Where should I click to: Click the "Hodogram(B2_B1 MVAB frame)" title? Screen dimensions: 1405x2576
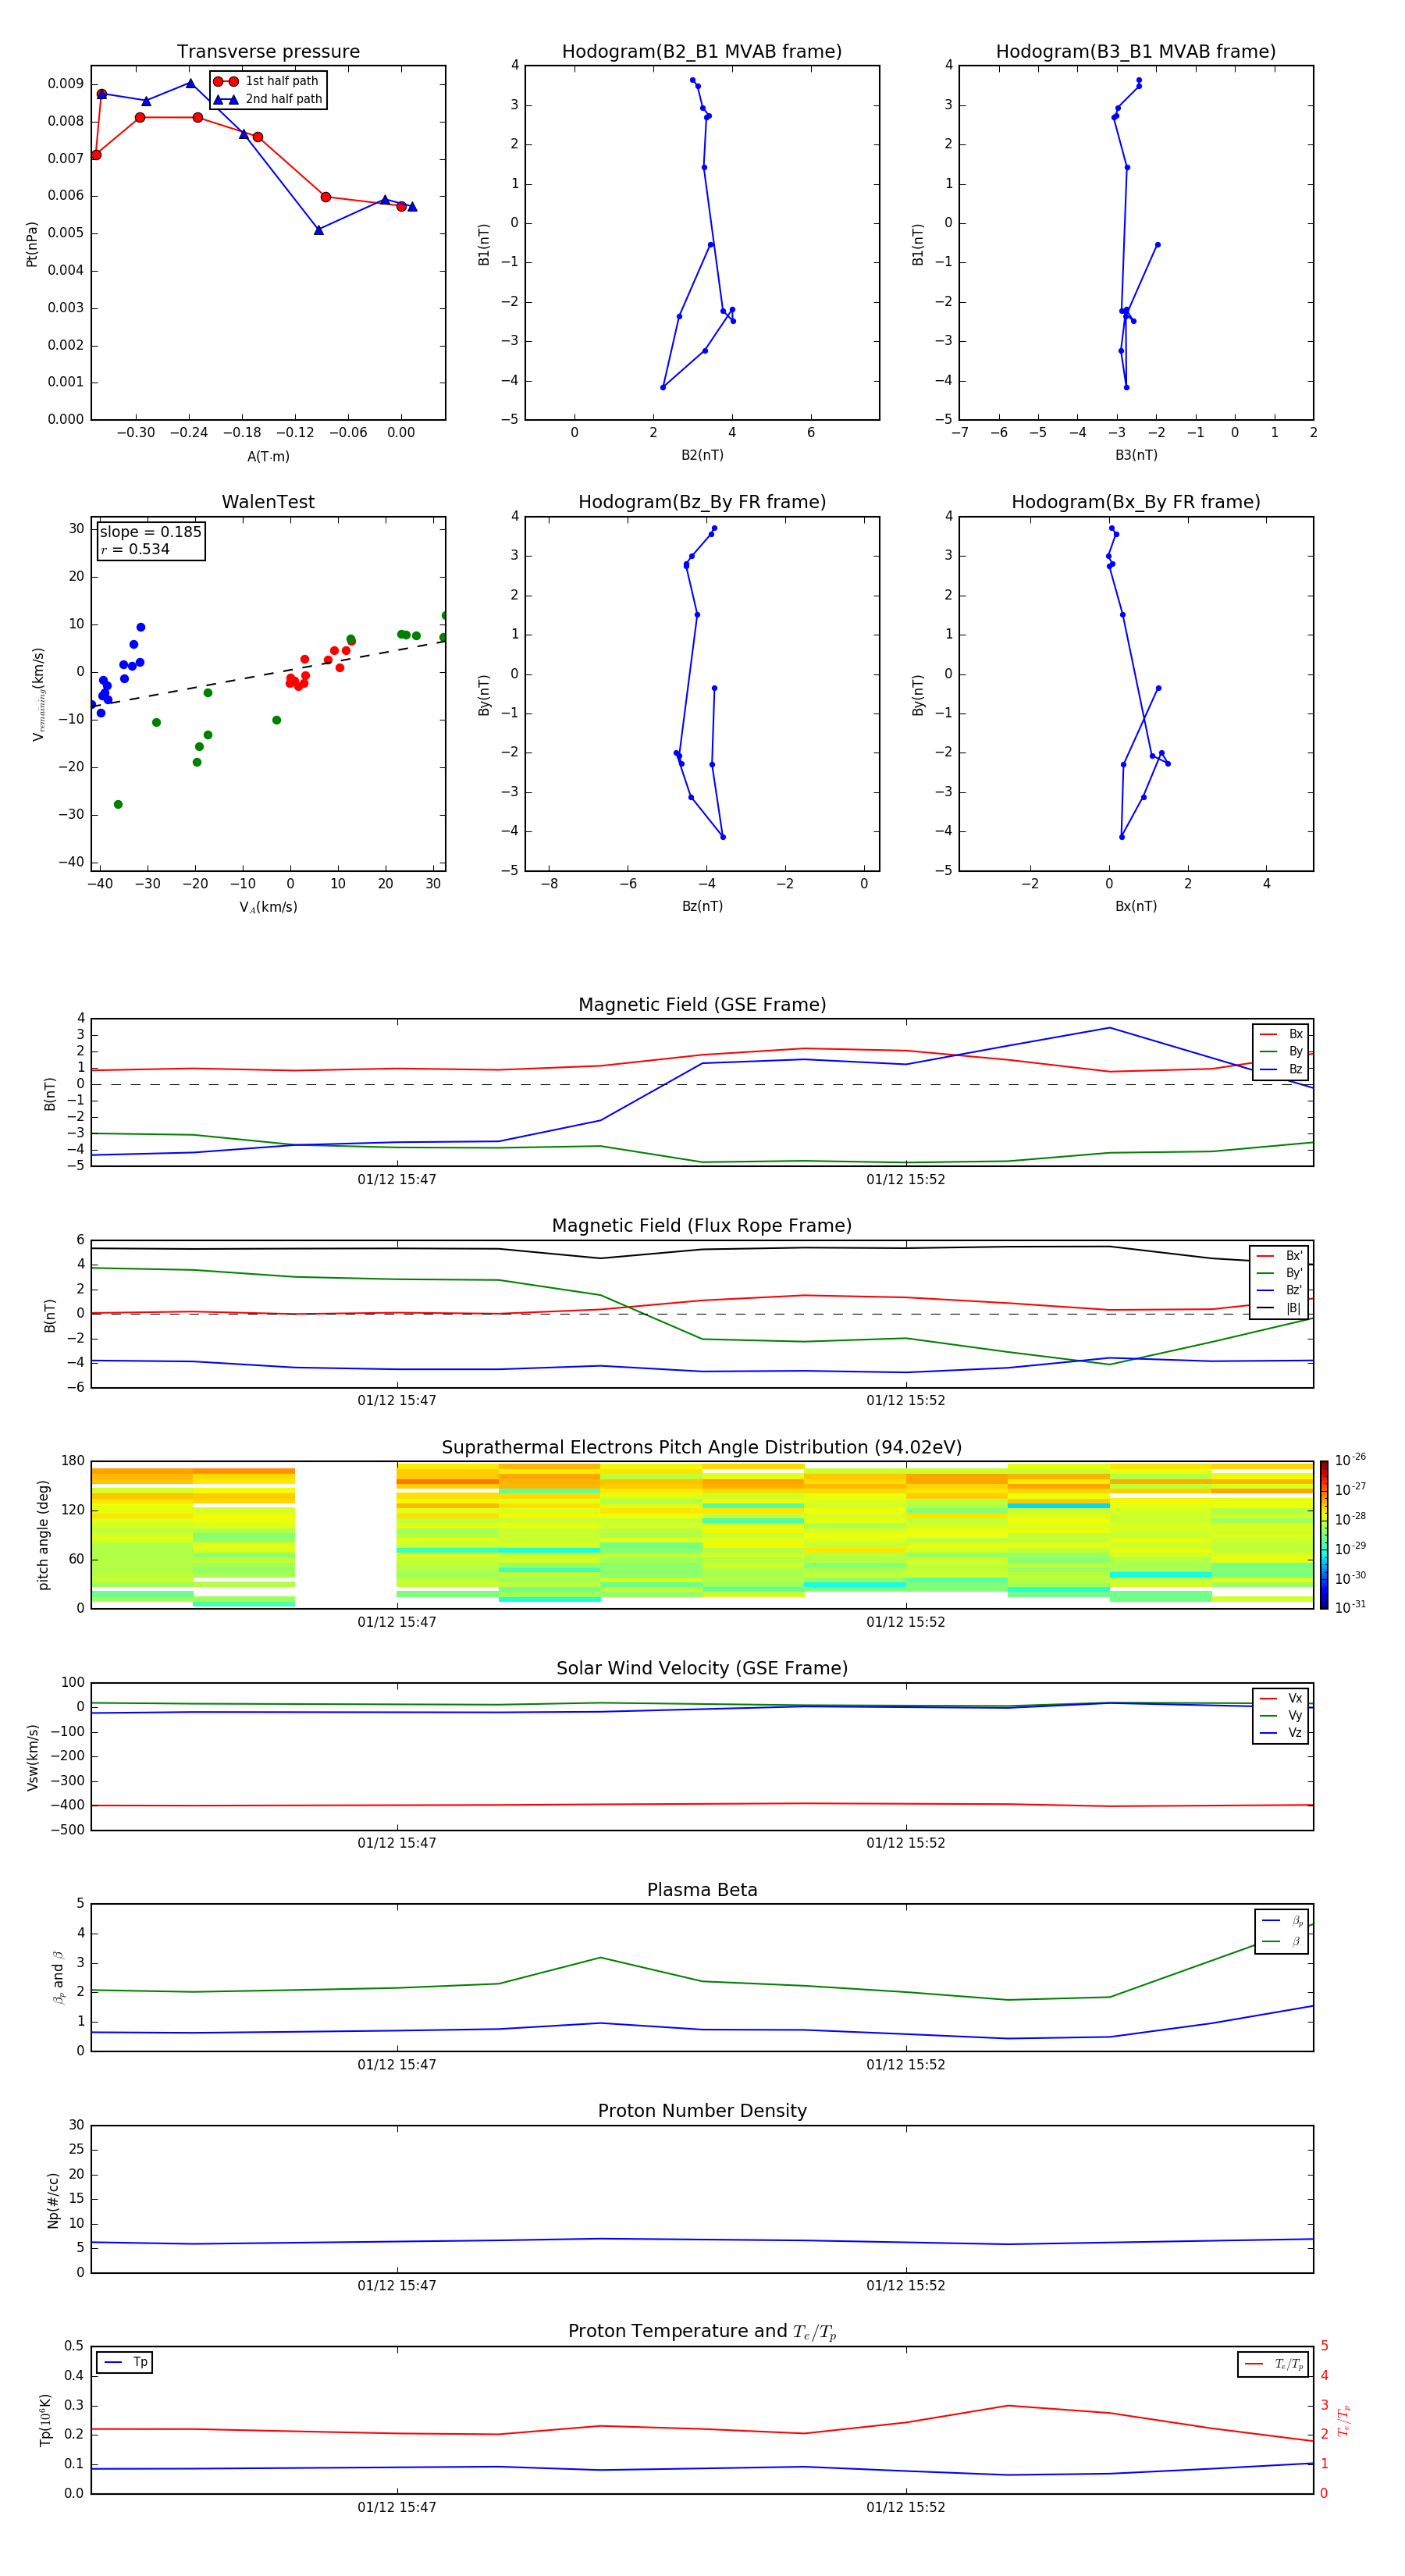click(702, 52)
